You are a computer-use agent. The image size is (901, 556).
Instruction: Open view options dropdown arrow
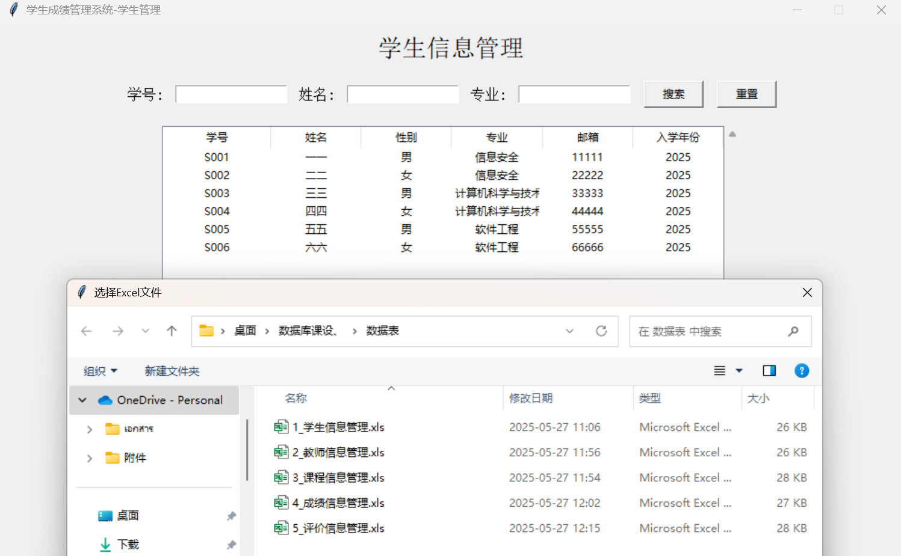(739, 371)
